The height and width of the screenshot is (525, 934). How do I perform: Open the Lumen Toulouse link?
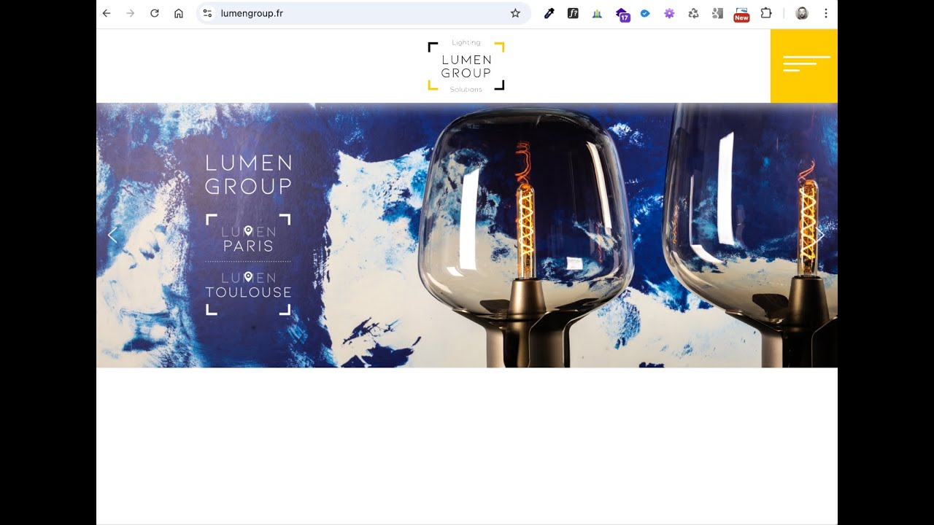click(x=248, y=284)
